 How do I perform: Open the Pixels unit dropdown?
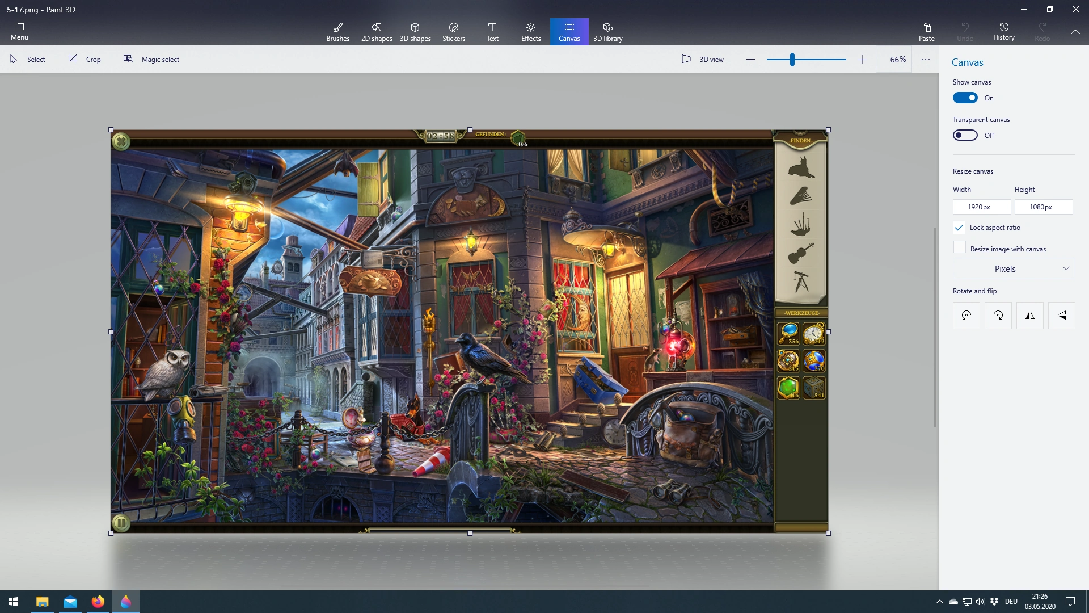click(x=1014, y=269)
